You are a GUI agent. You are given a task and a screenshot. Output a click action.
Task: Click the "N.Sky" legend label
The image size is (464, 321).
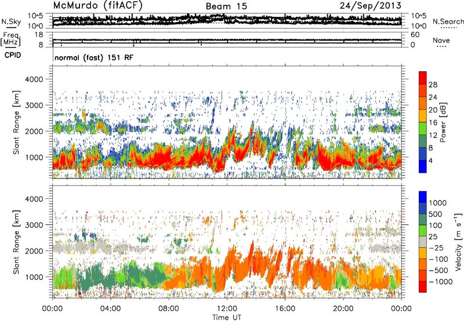coord(11,21)
